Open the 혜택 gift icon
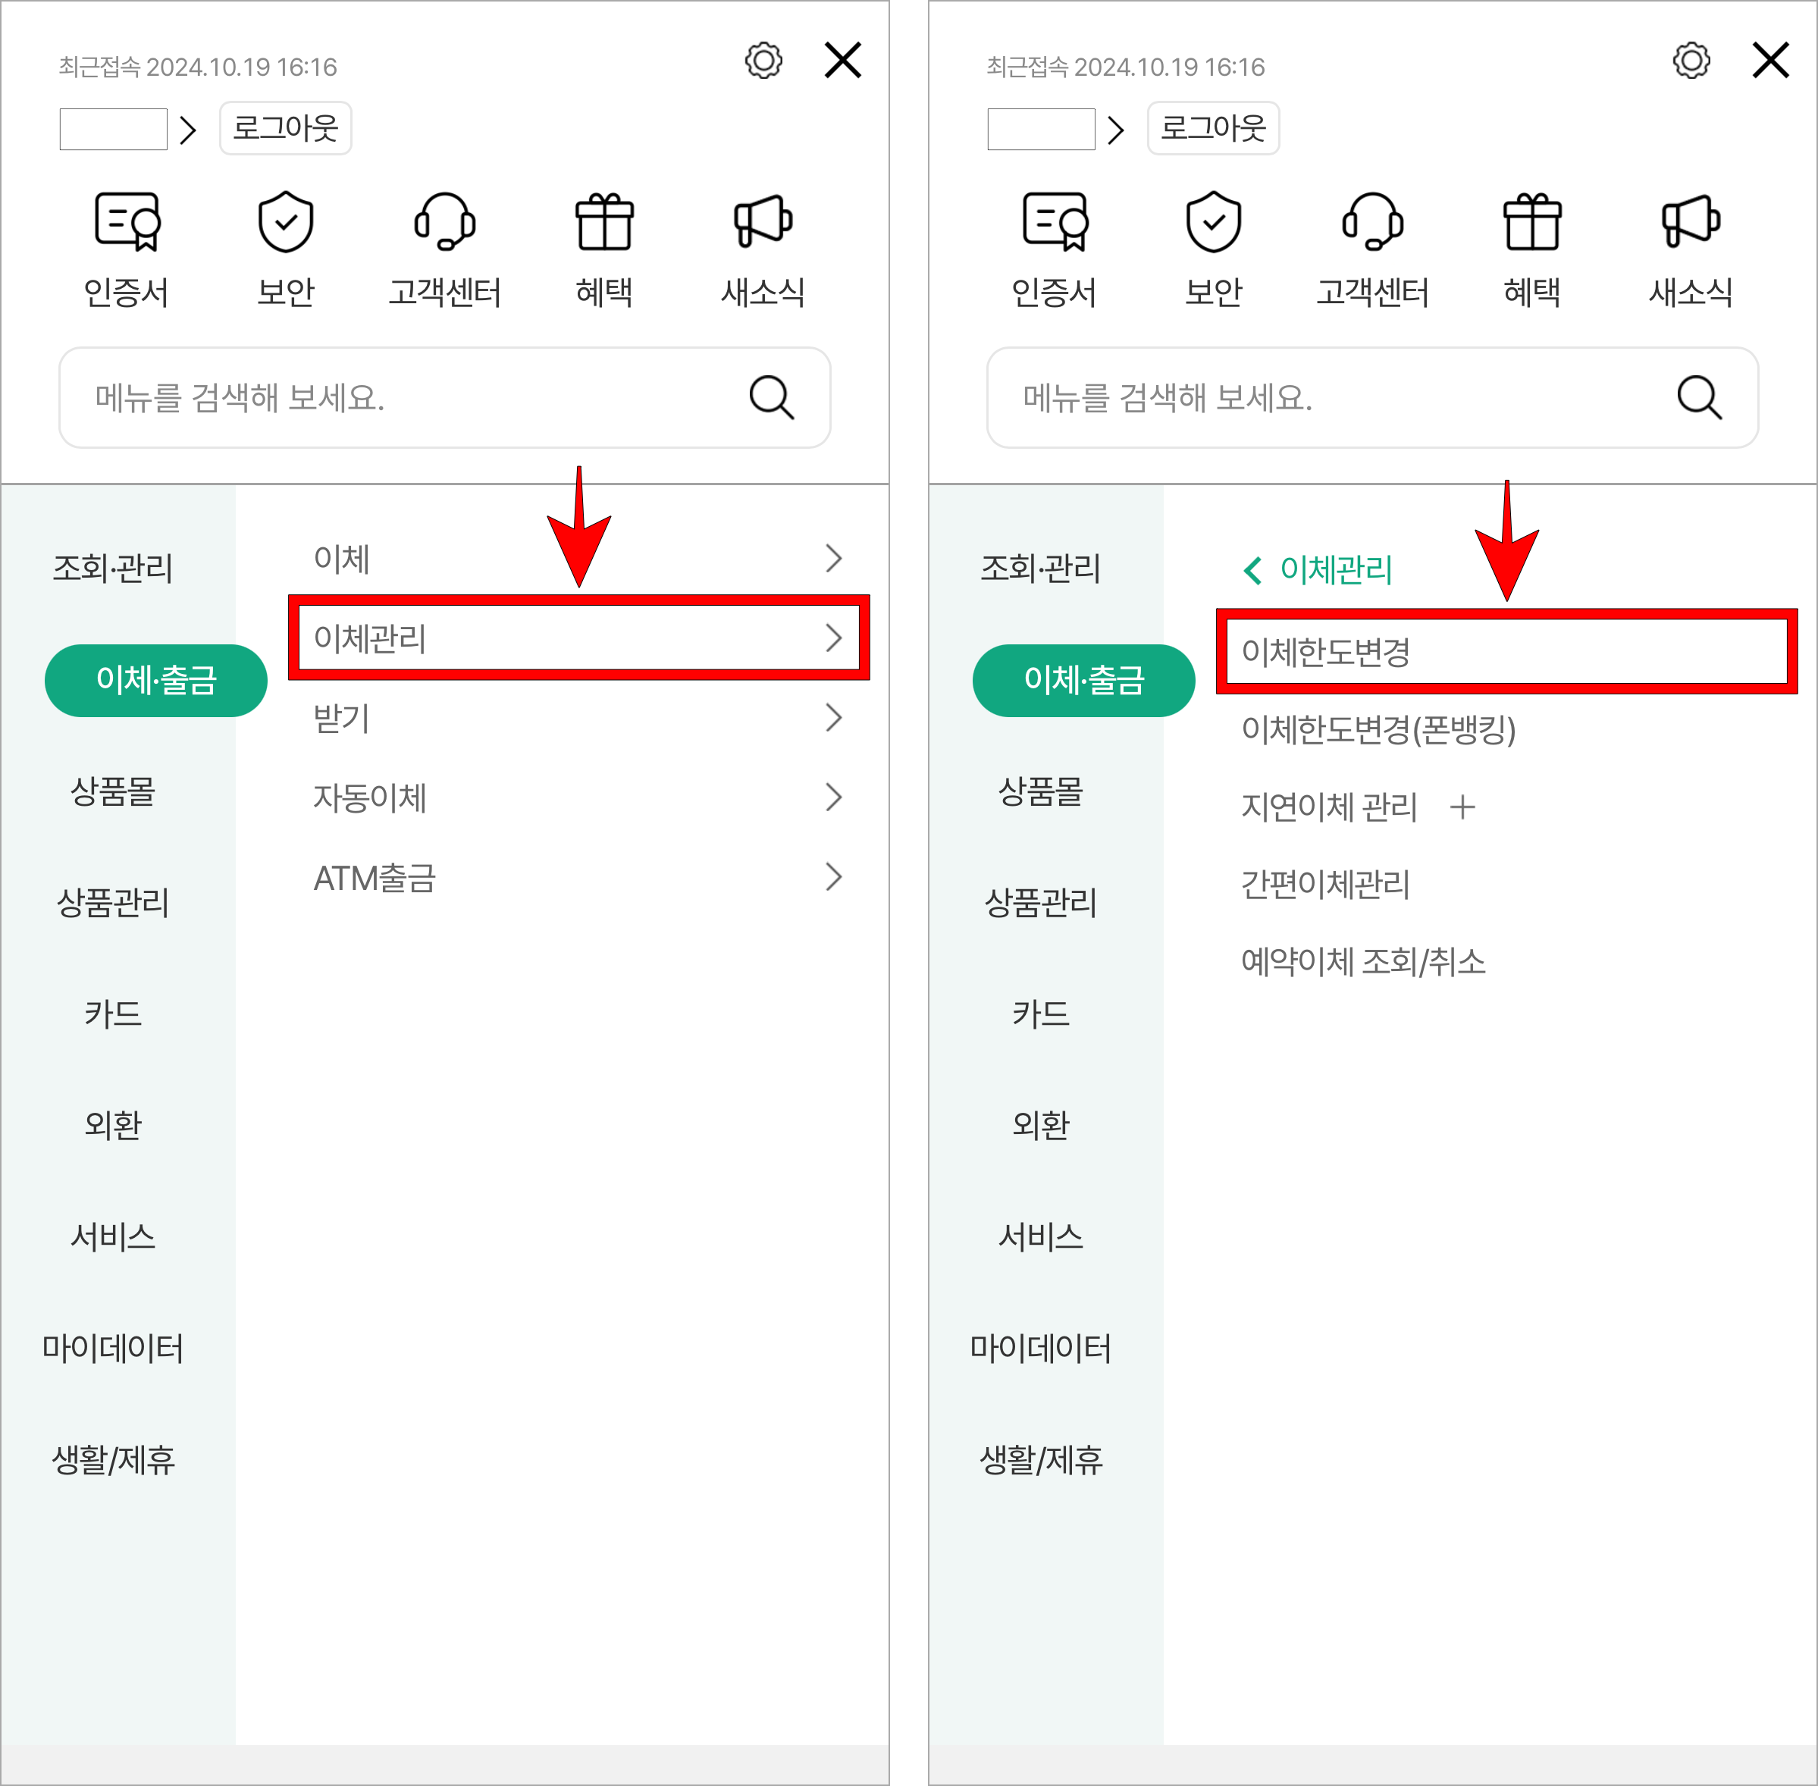 coord(605,223)
